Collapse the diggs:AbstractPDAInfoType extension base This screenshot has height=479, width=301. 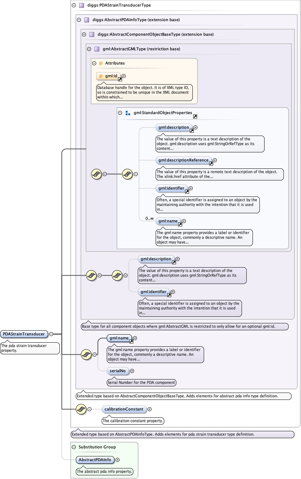tap(79, 20)
